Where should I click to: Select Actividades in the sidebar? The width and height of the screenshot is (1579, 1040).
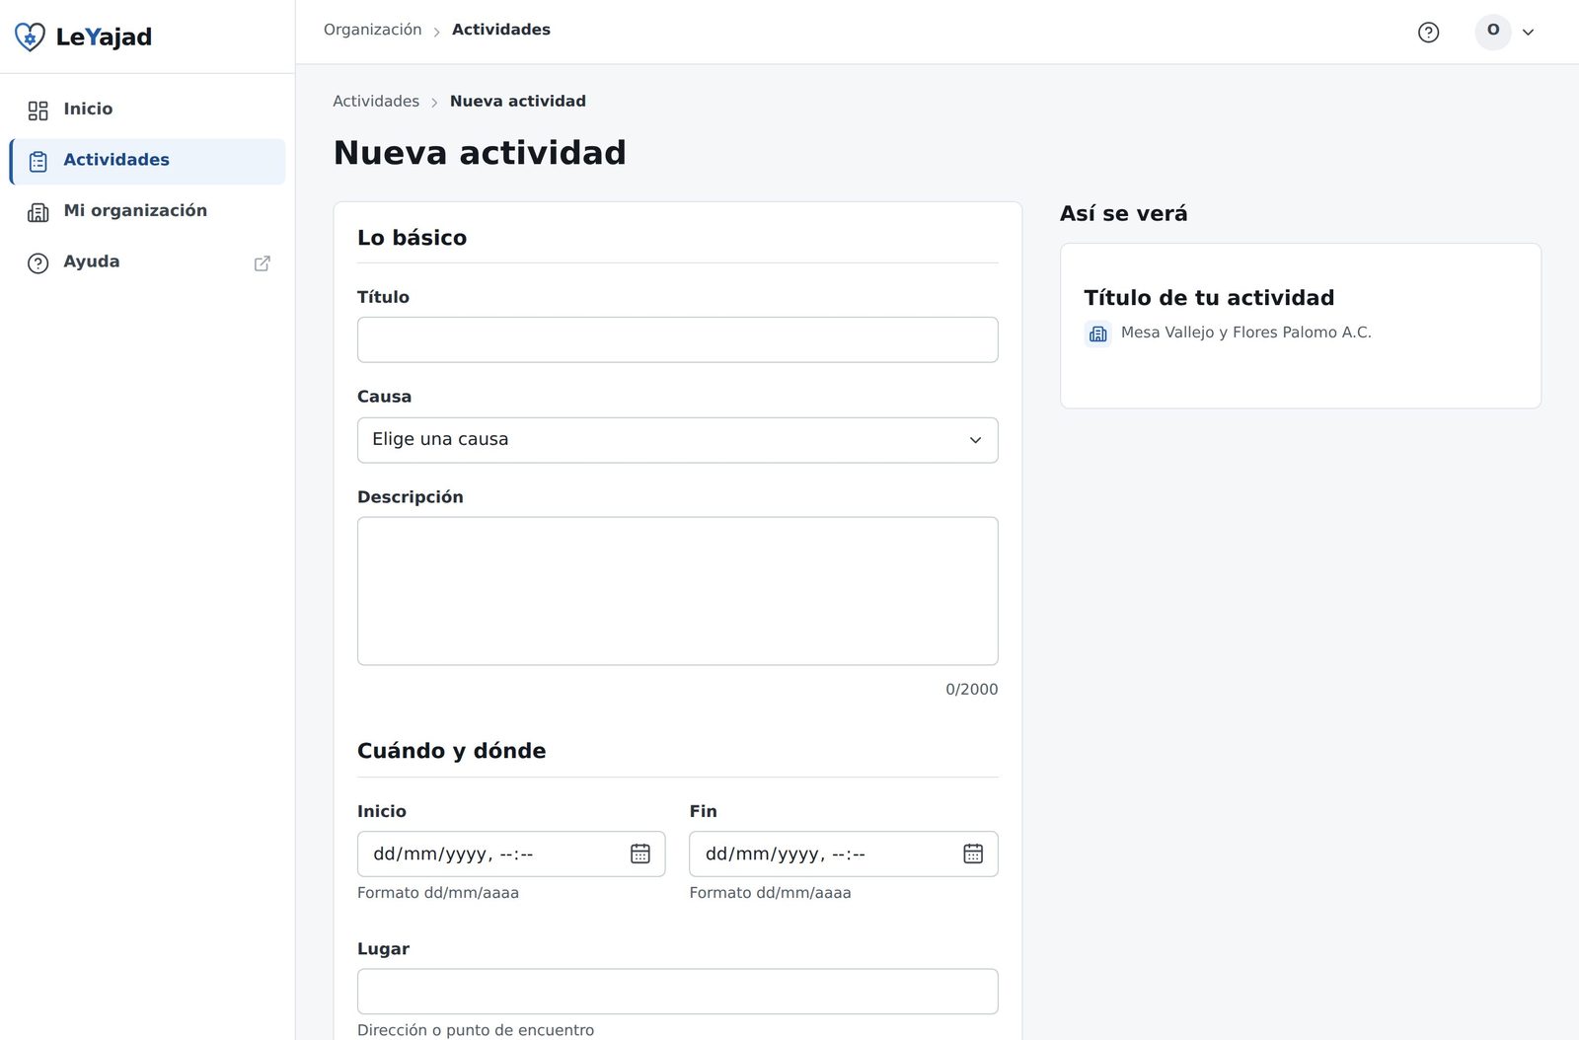147,161
